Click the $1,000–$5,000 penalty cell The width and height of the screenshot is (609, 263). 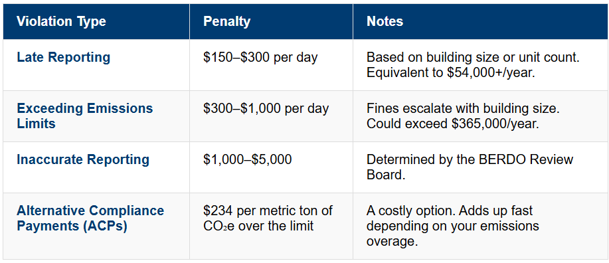(x=247, y=159)
